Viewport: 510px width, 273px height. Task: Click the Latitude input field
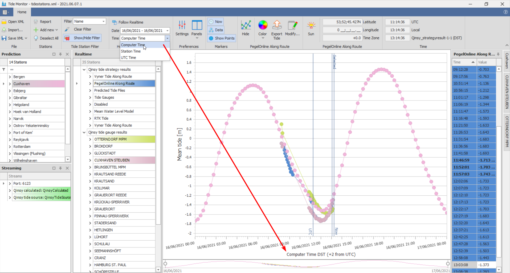(x=342, y=22)
